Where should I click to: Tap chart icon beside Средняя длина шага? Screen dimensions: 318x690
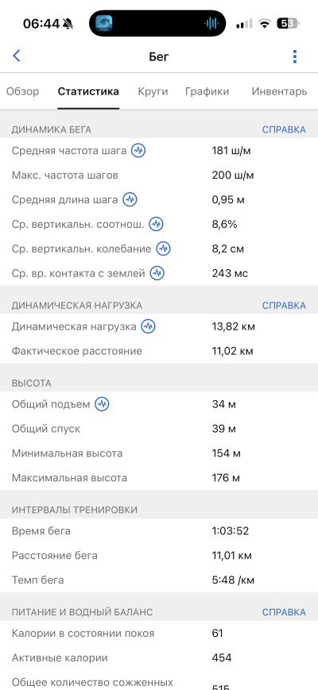130,200
